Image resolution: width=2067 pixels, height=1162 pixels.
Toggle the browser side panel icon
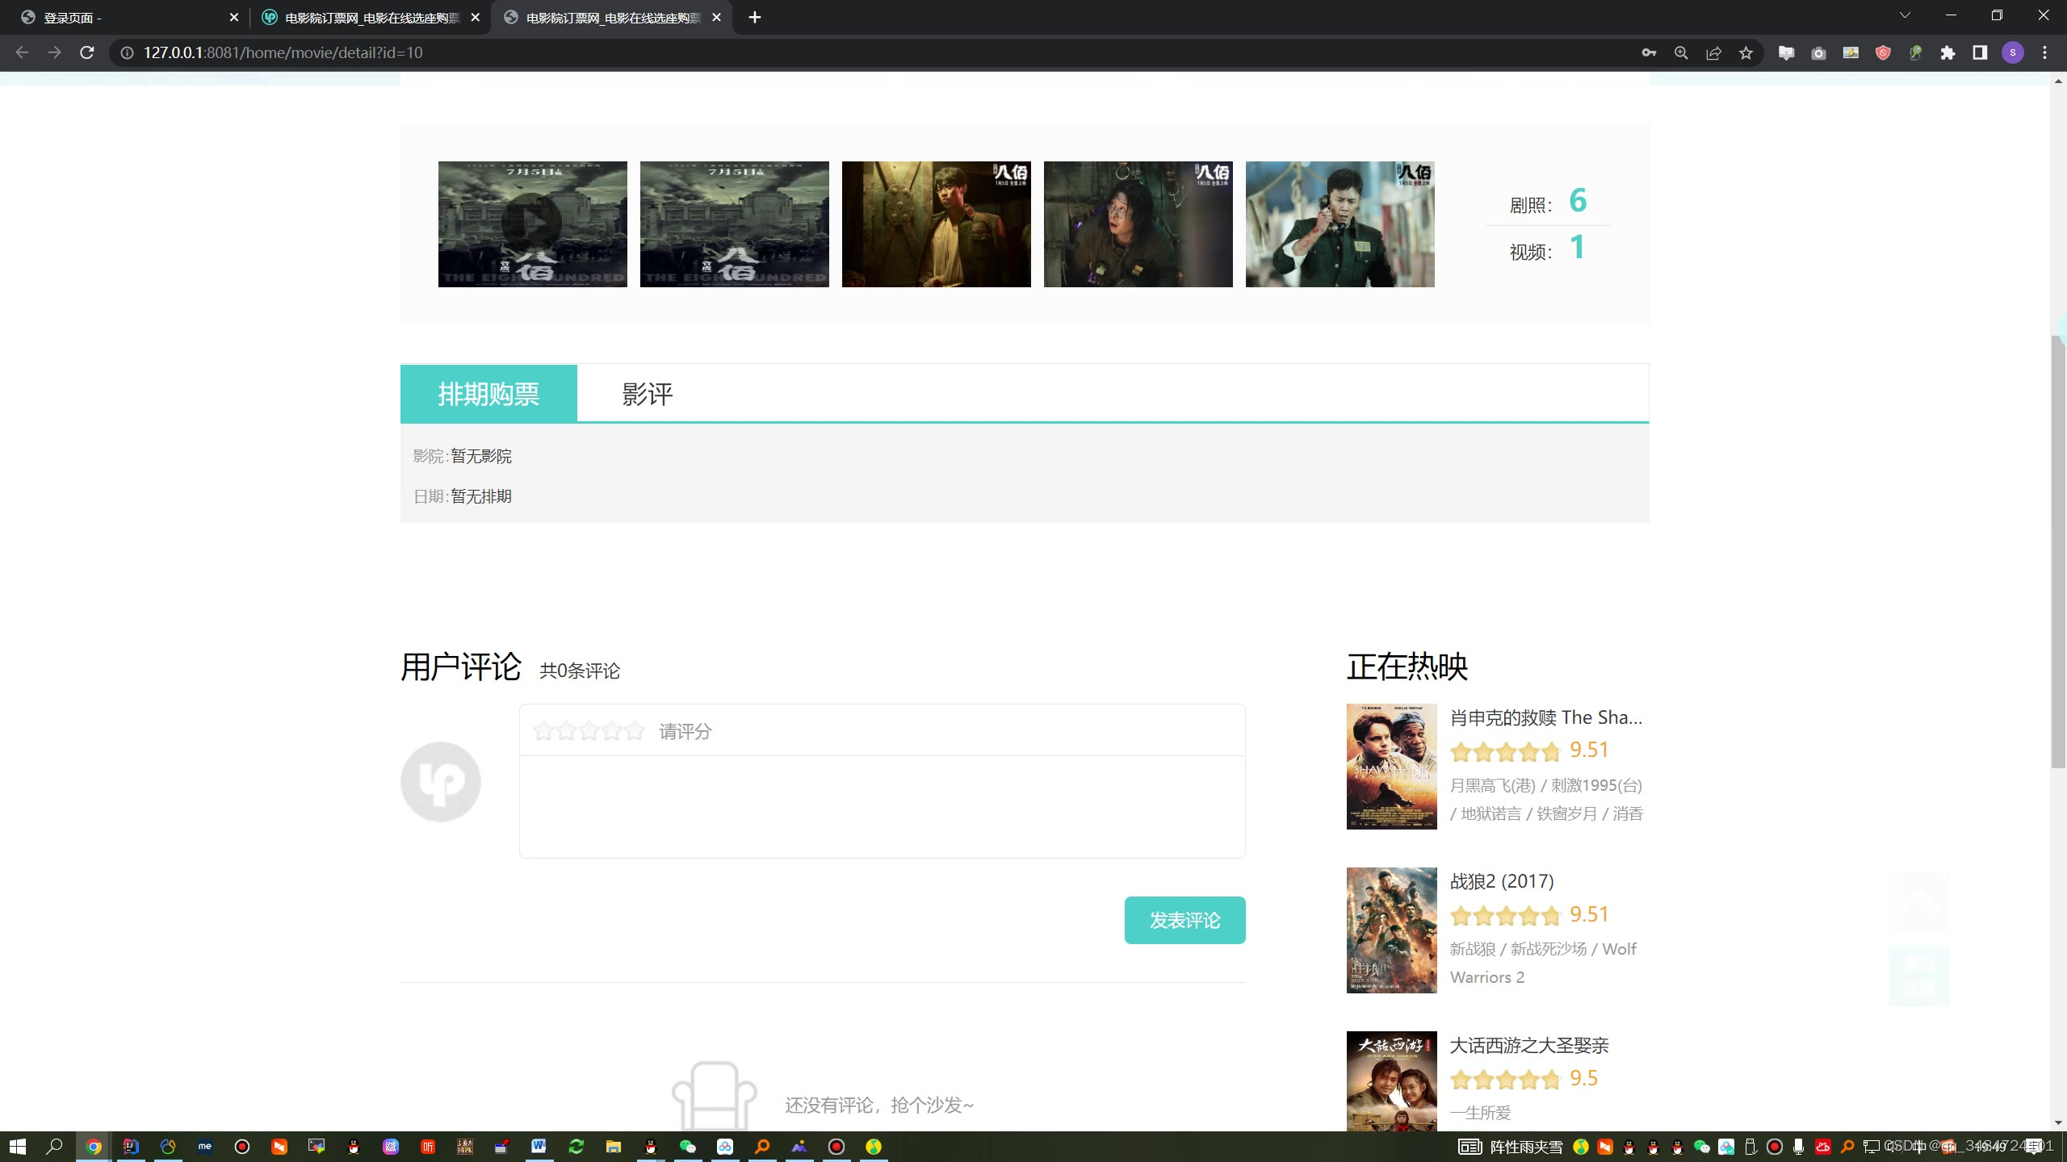[x=1980, y=52]
